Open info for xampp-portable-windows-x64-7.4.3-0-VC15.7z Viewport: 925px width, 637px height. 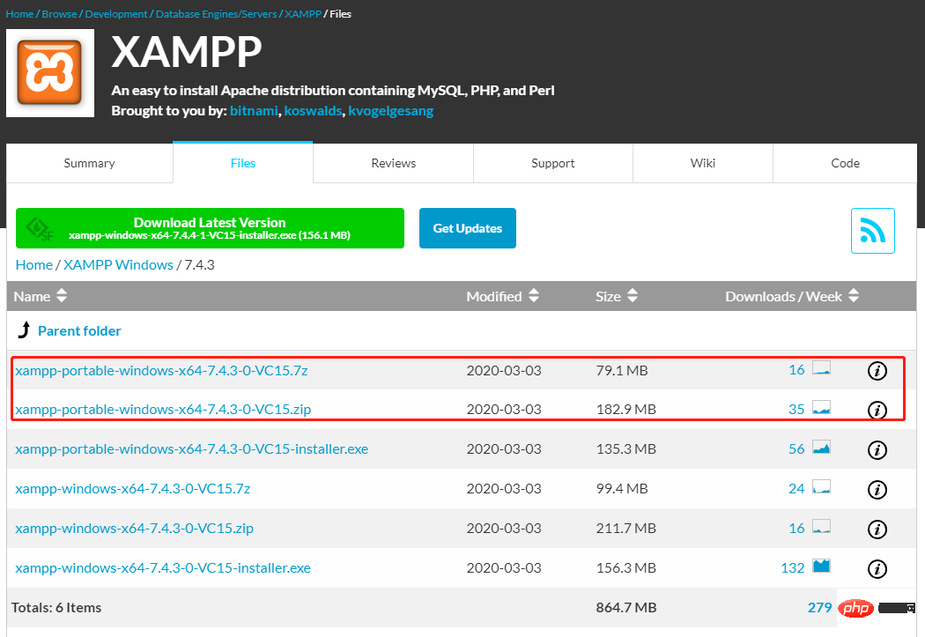tap(877, 370)
